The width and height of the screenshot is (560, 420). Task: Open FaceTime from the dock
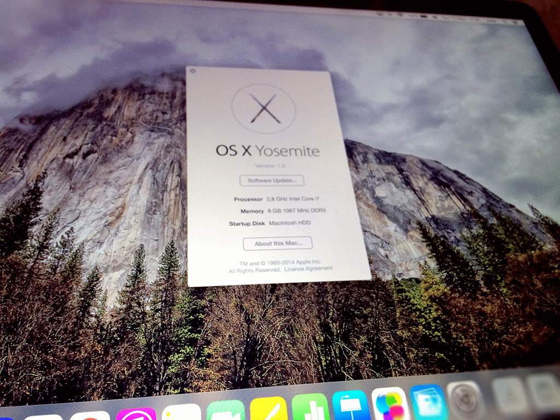pyautogui.click(x=226, y=411)
